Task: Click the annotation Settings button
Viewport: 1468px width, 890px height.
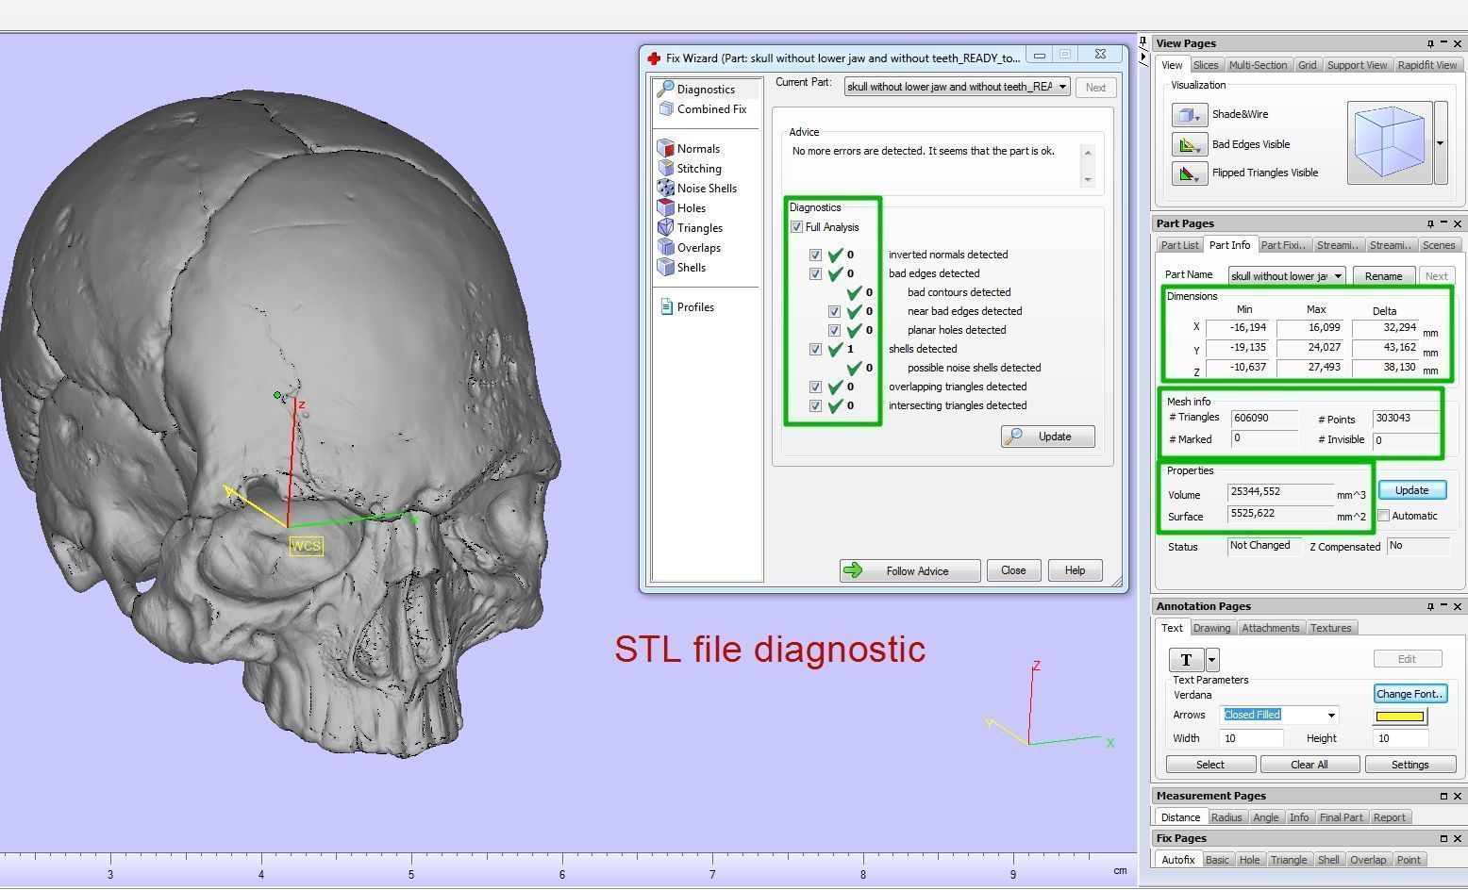Action: (1410, 765)
